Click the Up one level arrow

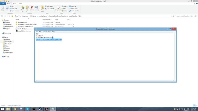tap(10, 16)
